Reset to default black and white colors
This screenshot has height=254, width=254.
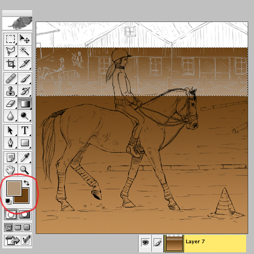coord(8,201)
